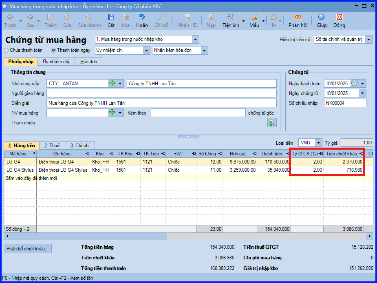Expand Nhận kèm hóa đơn dropdown
This screenshot has height=283, width=377.
[204, 51]
